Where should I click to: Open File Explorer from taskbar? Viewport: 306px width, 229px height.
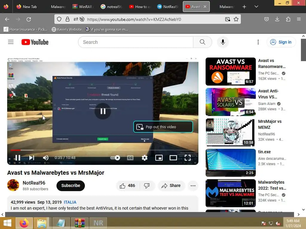point(42,223)
